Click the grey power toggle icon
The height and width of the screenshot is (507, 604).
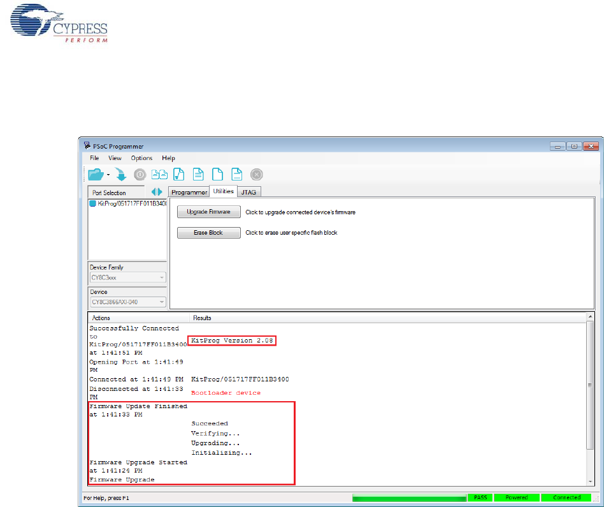(x=140, y=175)
